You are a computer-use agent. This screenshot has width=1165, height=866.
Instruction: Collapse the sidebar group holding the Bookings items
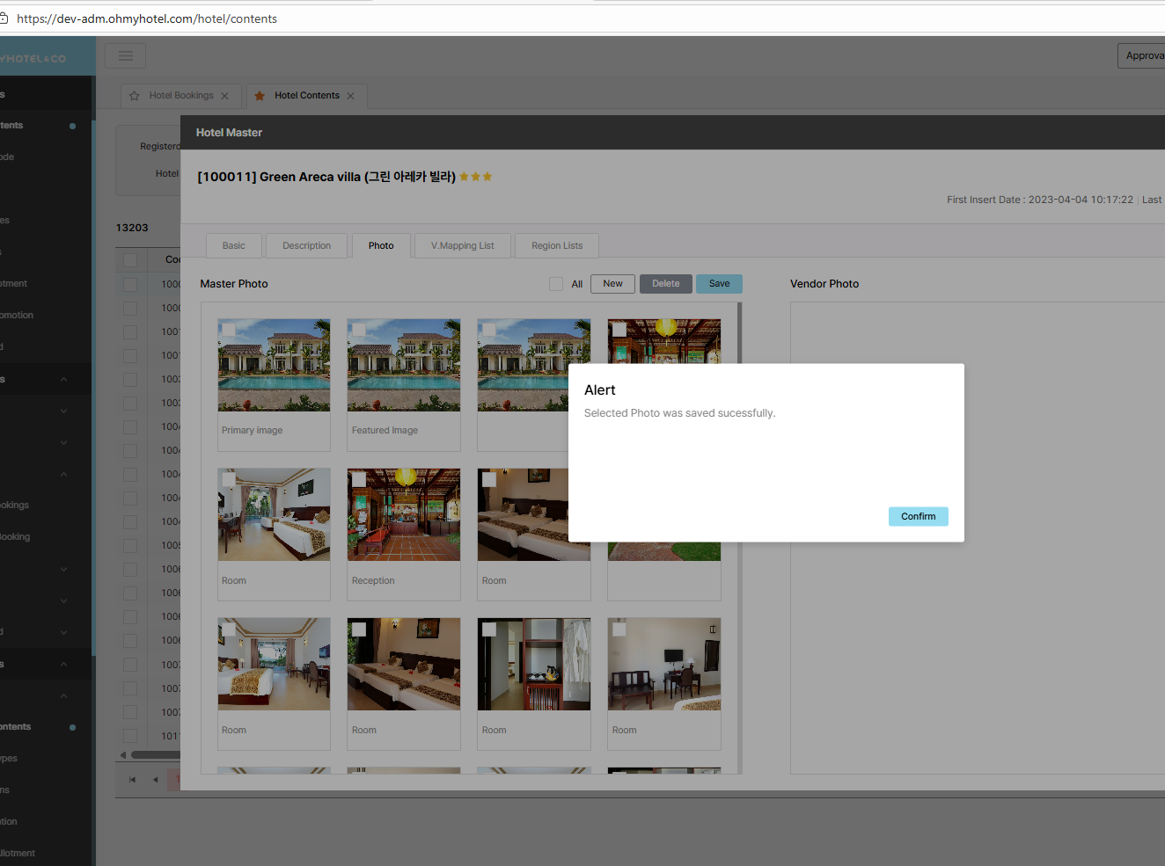pos(64,474)
